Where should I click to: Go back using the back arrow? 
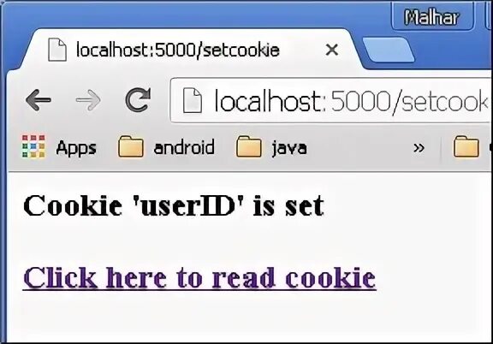(x=38, y=99)
